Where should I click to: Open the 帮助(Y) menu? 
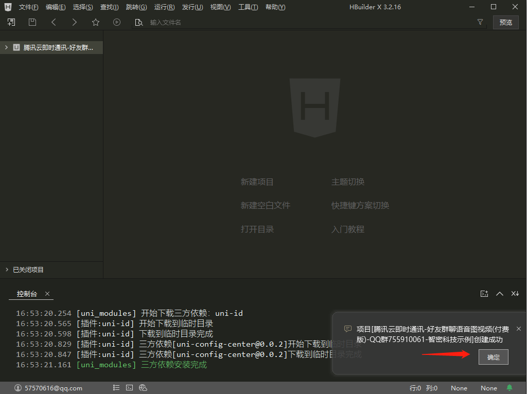(x=275, y=7)
